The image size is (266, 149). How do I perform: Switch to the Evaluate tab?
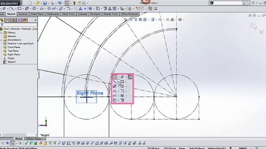82,14
